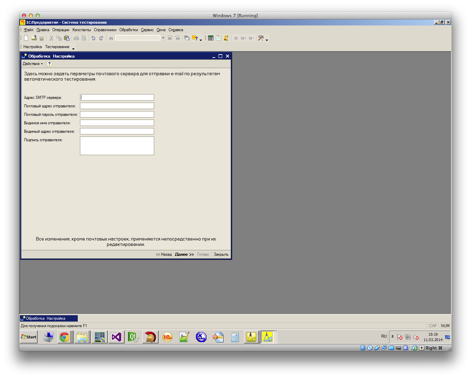This screenshot has width=471, height=378.
Task: Open the Calendar toolbar icon
Action: [219, 38]
